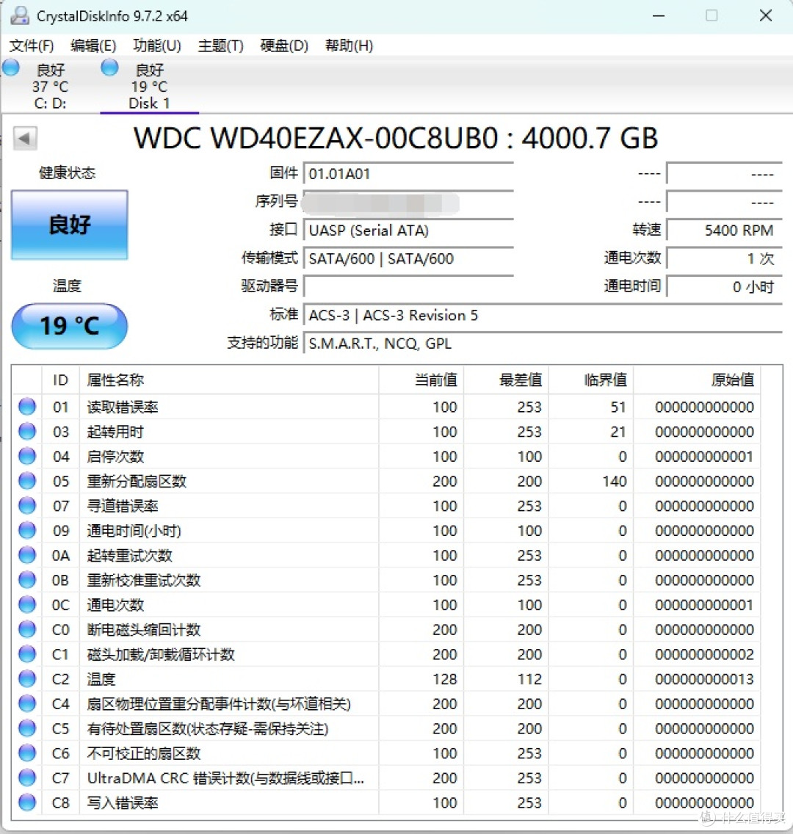Image resolution: width=793 pixels, height=834 pixels.
Task: Click the blurred serial number field
Action: pyautogui.click(x=408, y=203)
